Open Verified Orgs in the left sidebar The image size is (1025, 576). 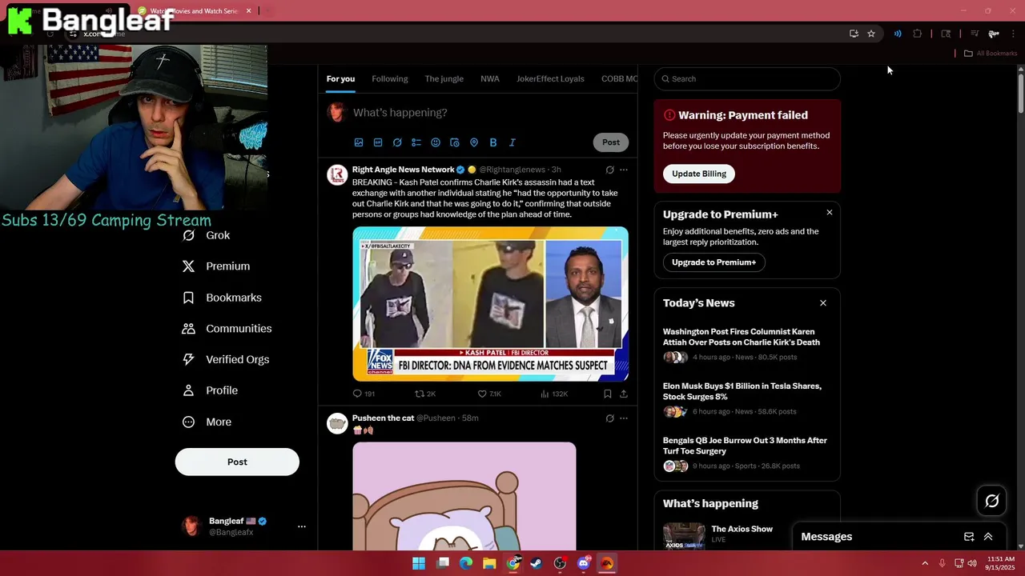point(227,359)
